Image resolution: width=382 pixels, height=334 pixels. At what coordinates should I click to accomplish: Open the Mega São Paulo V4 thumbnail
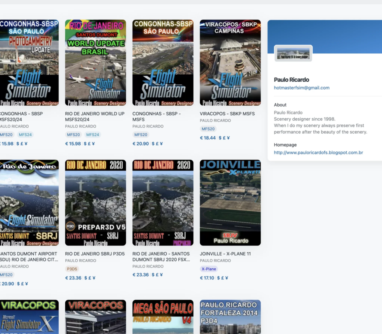coord(163,317)
